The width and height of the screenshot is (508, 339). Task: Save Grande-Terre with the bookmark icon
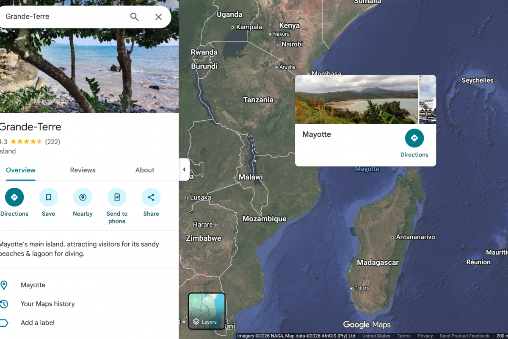[x=49, y=197]
